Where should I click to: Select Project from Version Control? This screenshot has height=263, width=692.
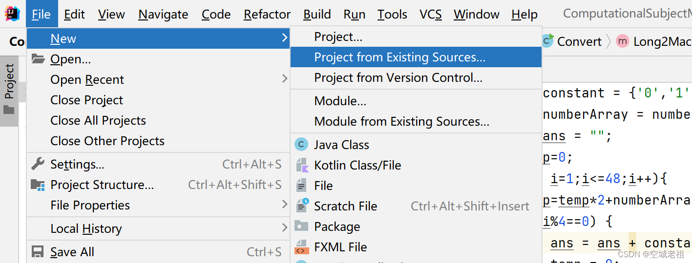[x=398, y=77]
